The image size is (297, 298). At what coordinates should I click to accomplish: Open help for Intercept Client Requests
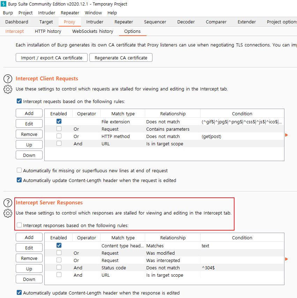click(8, 79)
